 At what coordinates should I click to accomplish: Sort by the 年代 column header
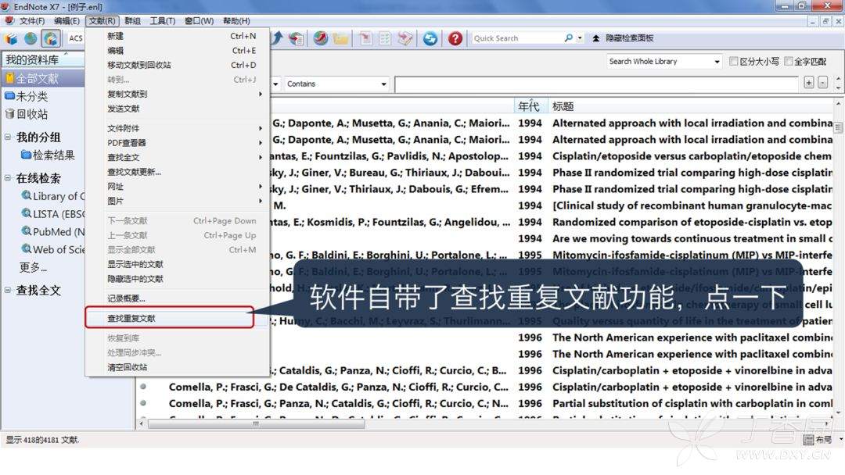[x=529, y=106]
